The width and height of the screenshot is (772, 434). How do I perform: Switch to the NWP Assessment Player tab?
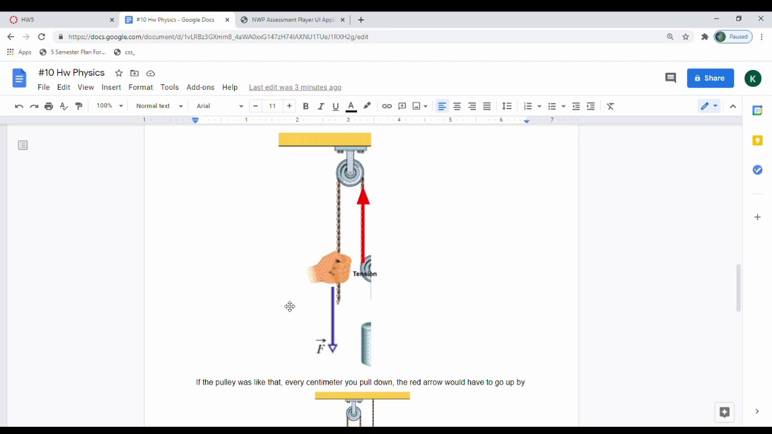pos(293,20)
